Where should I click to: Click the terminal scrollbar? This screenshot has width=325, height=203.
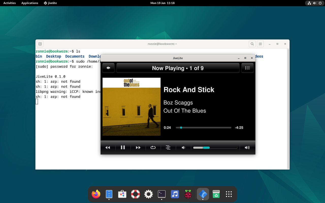pyautogui.click(x=288, y=109)
